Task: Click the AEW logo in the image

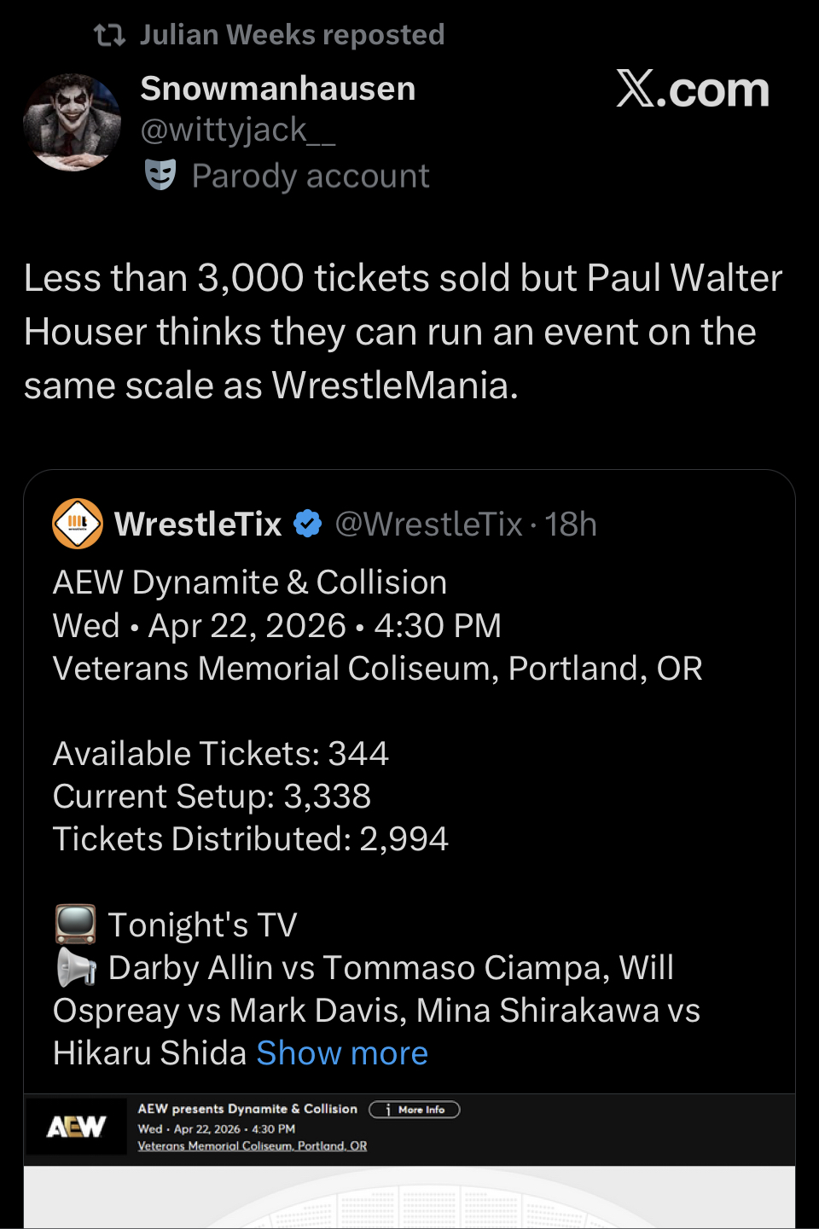Action: tap(76, 1127)
